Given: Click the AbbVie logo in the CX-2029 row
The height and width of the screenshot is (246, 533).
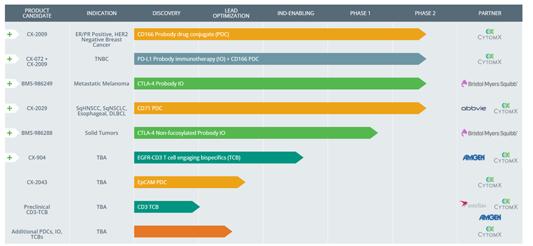Looking at the screenshot, I should pyautogui.click(x=473, y=109).
